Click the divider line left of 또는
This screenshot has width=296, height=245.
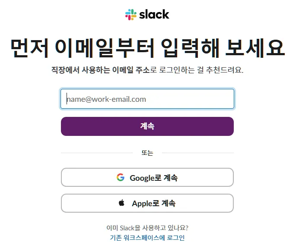coord(97,153)
